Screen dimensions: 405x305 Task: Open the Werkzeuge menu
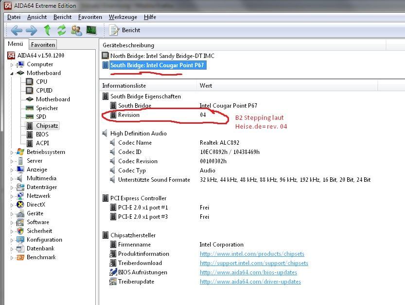pos(123,17)
